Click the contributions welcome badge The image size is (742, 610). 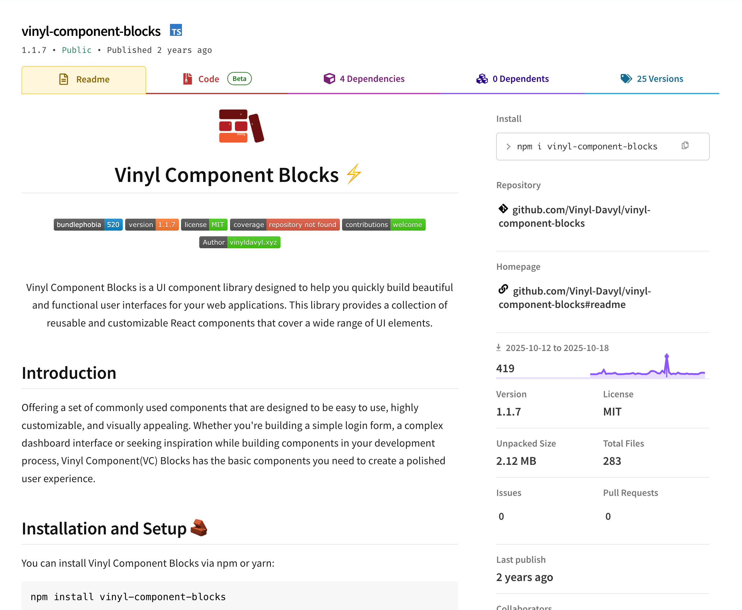[x=383, y=225]
